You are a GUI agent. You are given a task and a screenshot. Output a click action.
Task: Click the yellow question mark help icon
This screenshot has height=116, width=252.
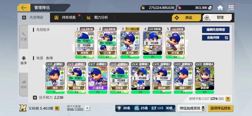228,99
